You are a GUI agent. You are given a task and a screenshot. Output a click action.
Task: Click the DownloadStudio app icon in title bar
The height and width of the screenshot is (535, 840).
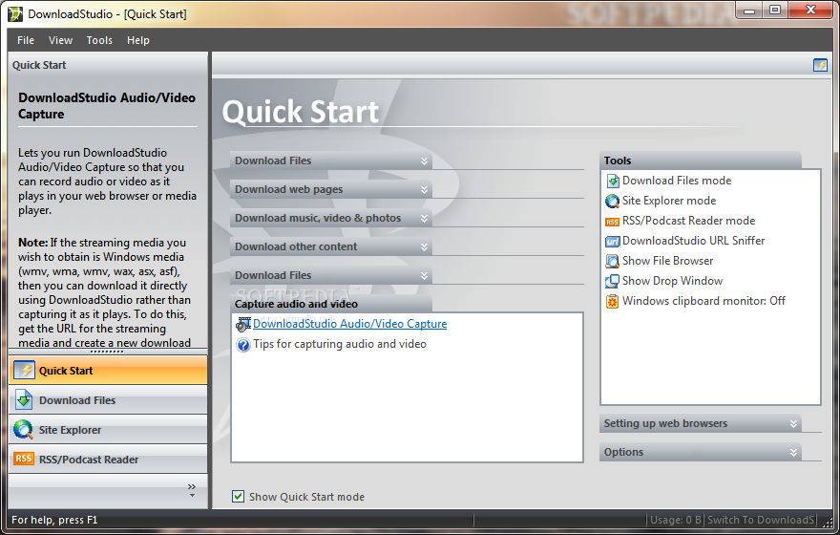(15, 14)
